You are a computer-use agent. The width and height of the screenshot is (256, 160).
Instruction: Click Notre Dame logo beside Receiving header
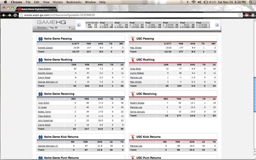tap(40, 94)
